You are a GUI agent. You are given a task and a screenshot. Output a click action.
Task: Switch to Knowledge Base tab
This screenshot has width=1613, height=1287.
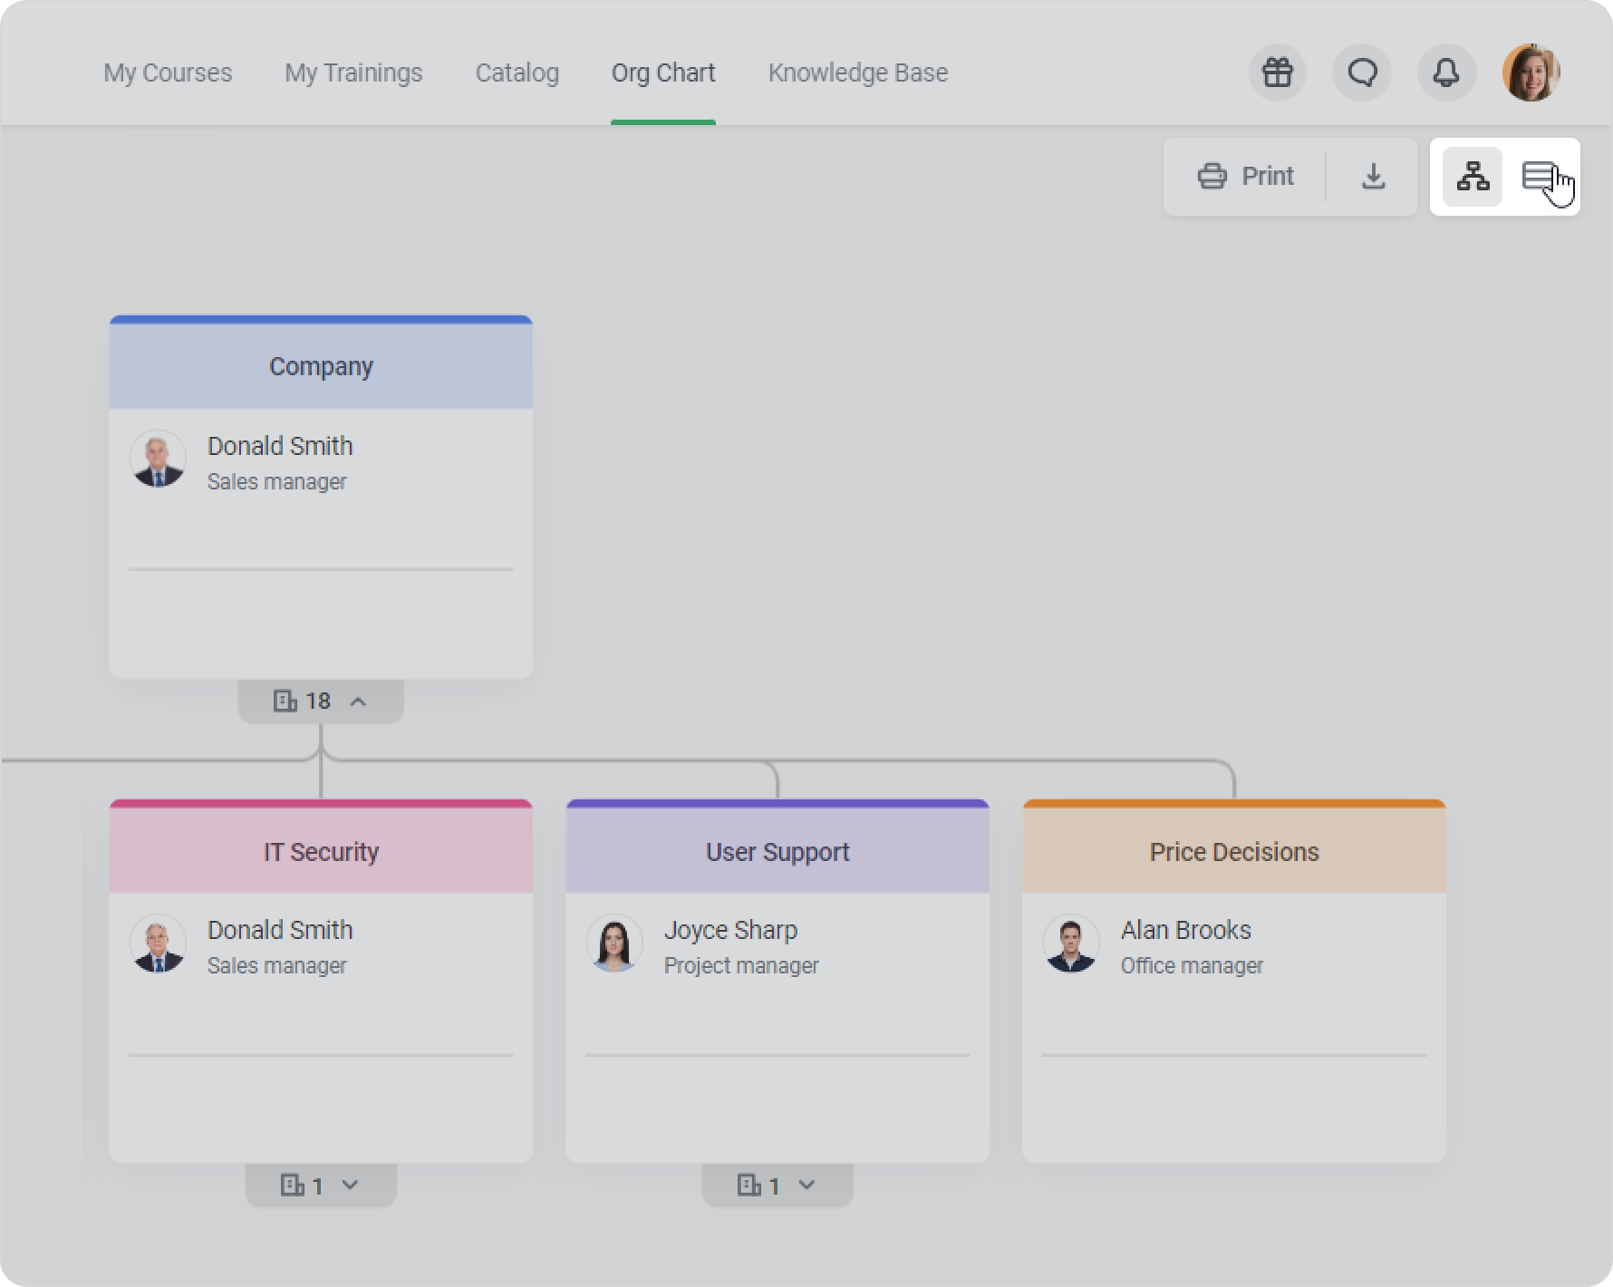pyautogui.click(x=858, y=73)
